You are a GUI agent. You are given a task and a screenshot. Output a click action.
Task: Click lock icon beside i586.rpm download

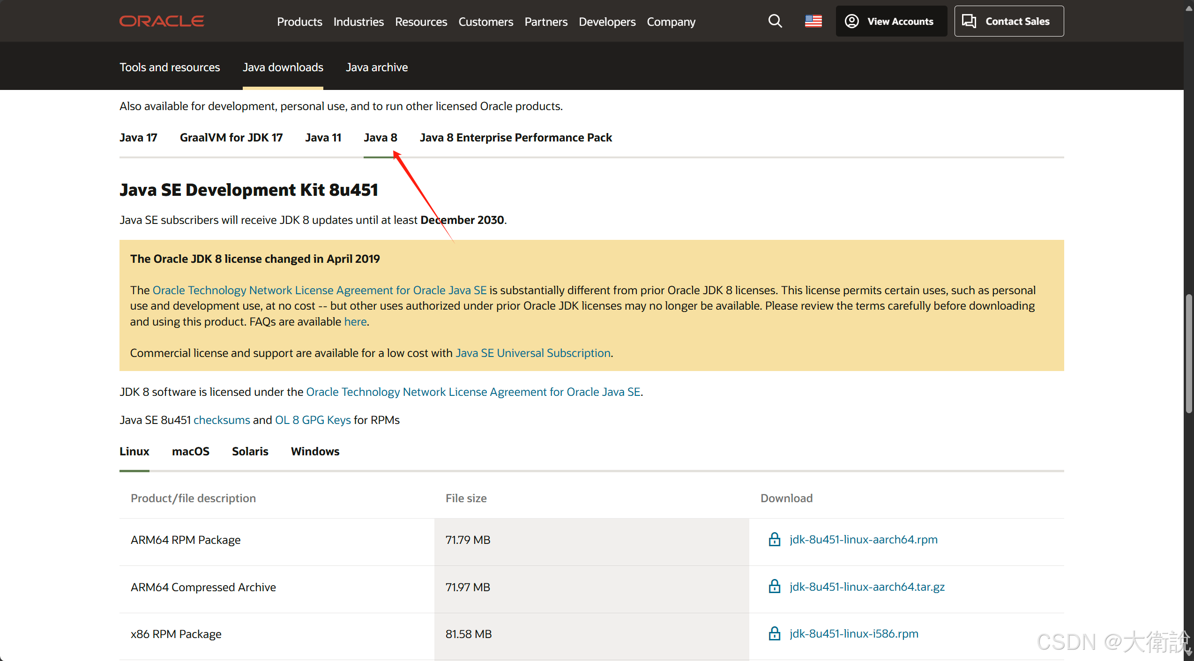pos(775,633)
